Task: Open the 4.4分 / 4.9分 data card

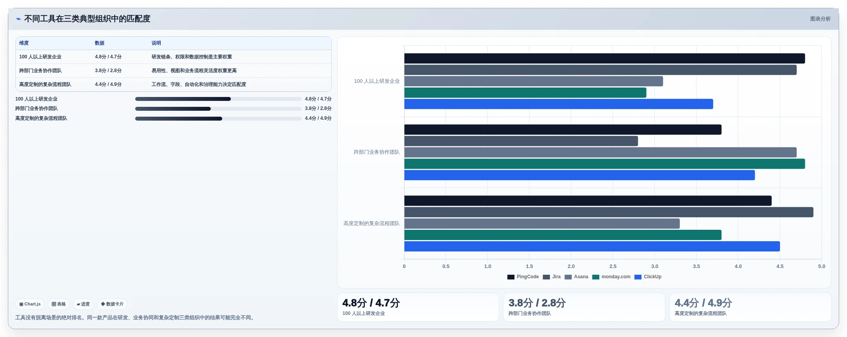Action: (750, 307)
